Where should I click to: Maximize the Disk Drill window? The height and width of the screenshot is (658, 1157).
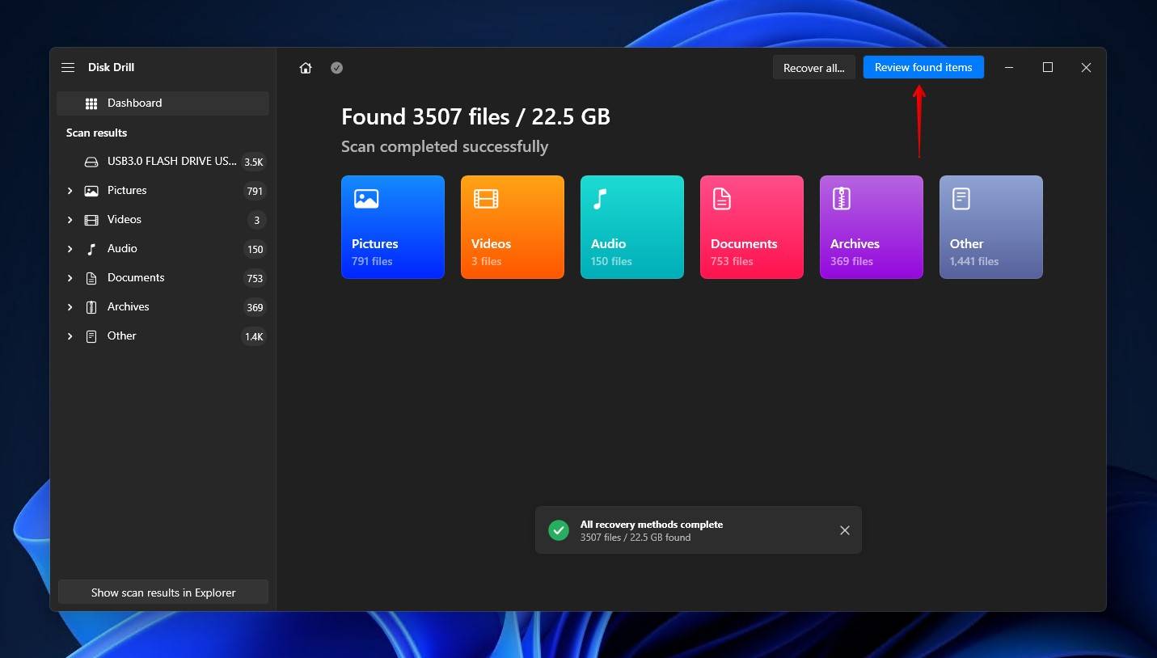click(1048, 68)
